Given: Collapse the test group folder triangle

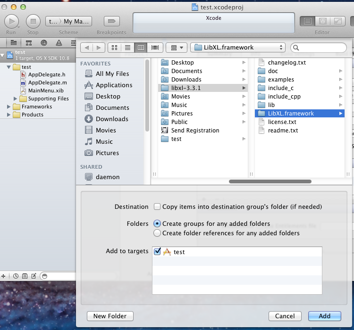Looking at the screenshot, I should click(9, 67).
